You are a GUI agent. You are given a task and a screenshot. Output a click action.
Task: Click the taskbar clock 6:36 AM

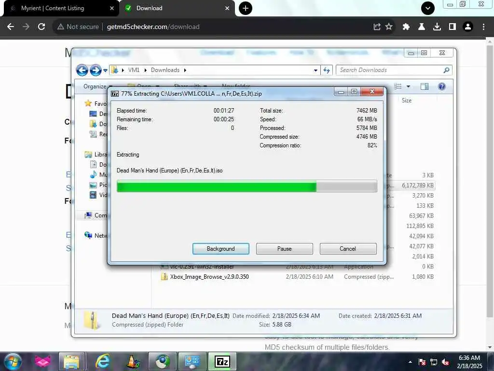coord(469,361)
